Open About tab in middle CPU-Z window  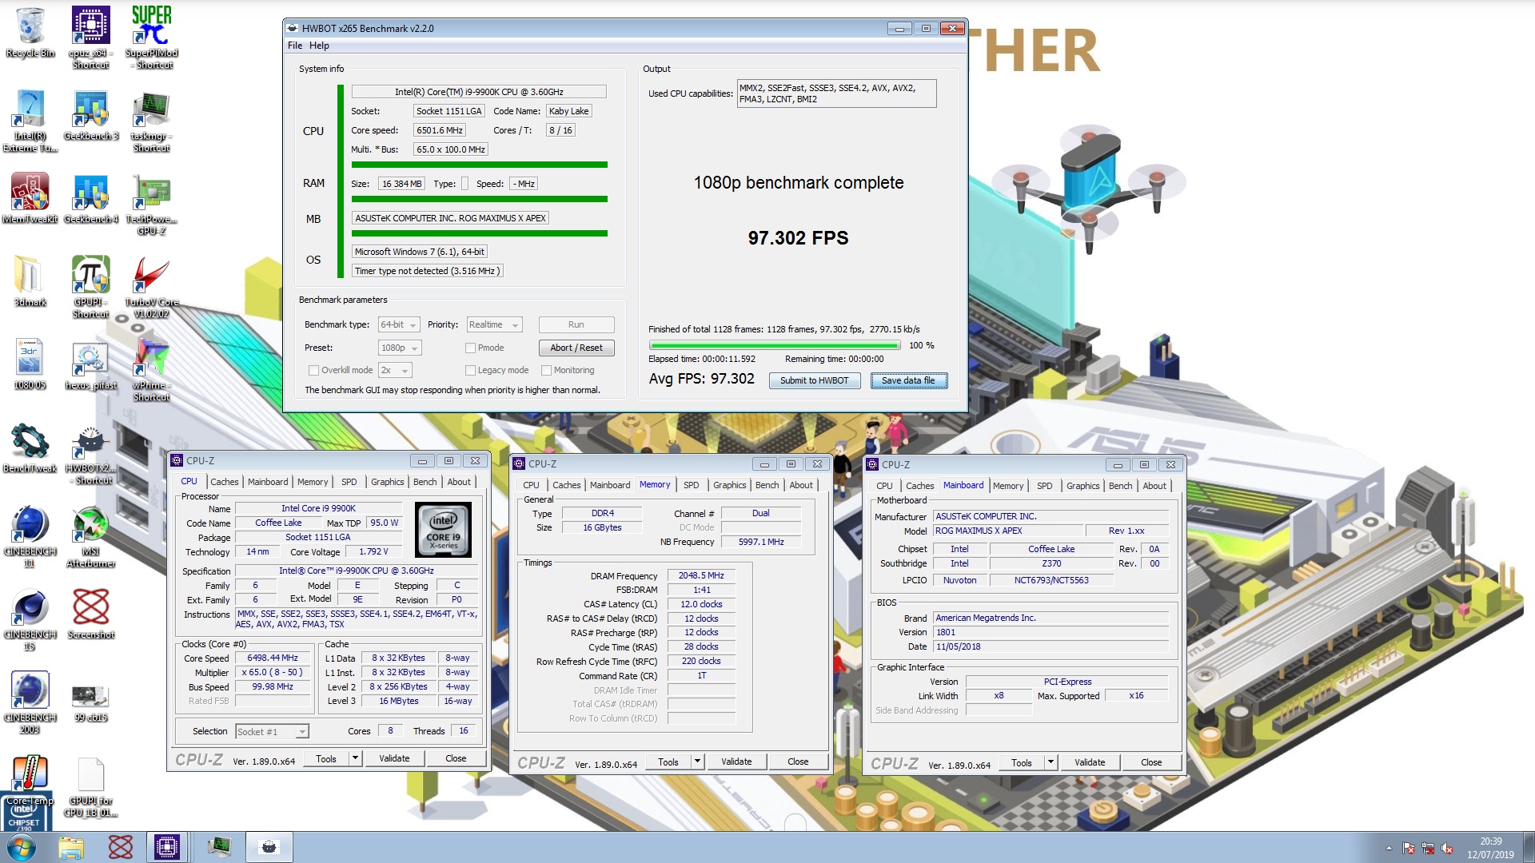tap(800, 485)
